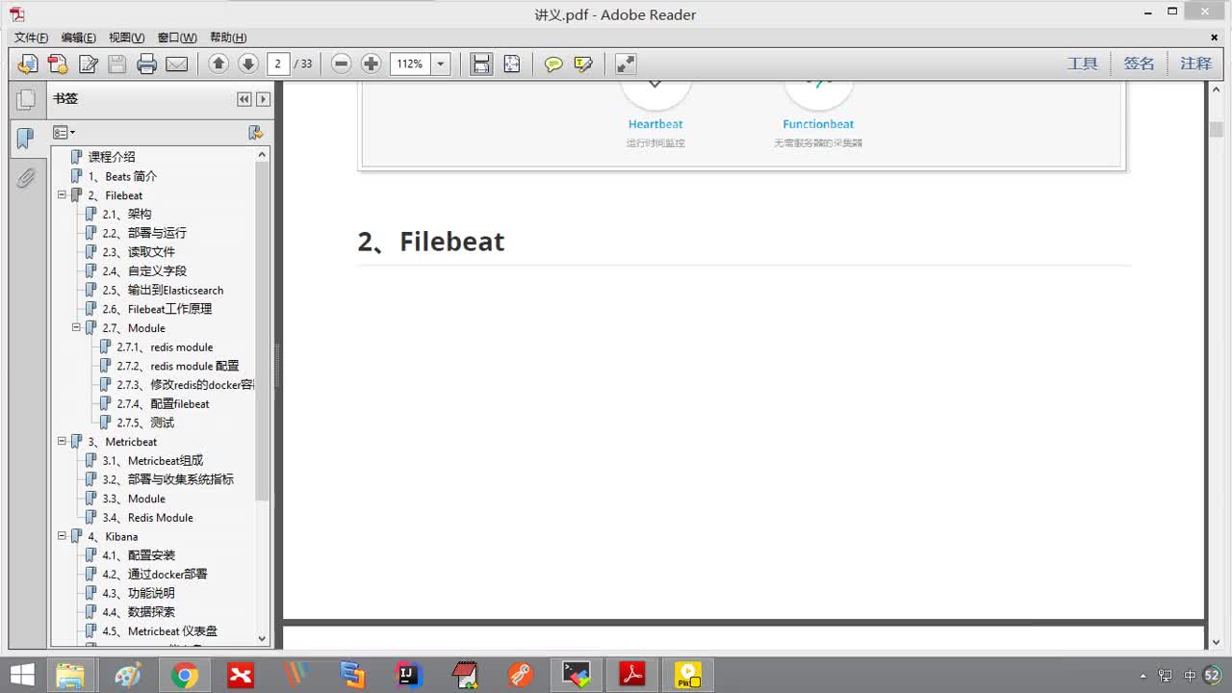
Task: Click the fit one full page icon
Action: click(x=511, y=64)
